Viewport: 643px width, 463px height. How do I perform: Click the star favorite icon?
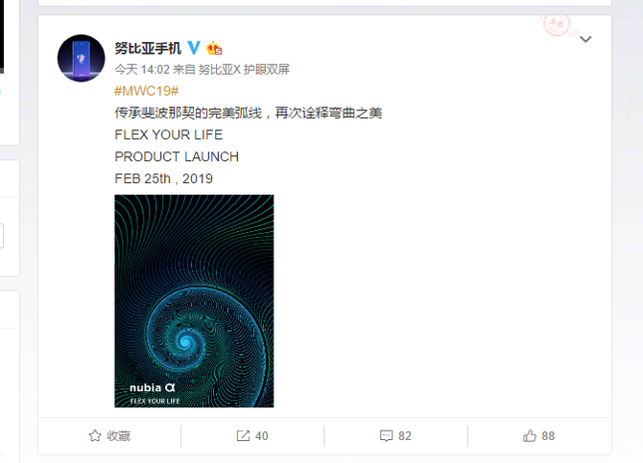(x=95, y=435)
